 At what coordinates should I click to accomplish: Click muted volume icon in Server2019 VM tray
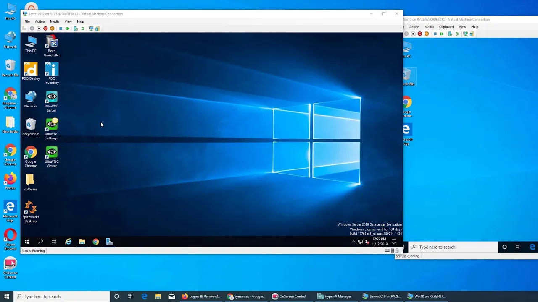pos(367,242)
